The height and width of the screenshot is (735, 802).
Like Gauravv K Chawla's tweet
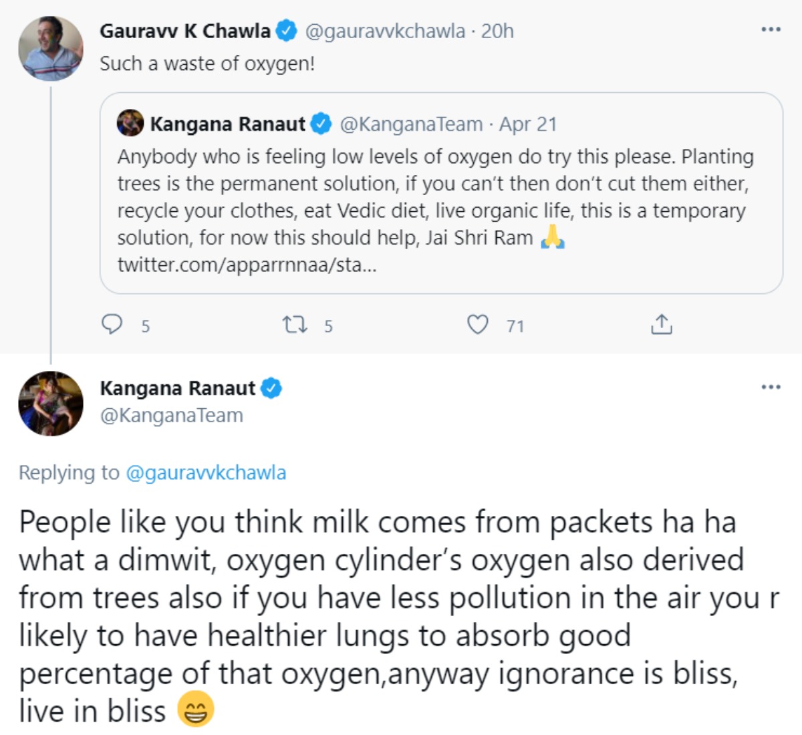[477, 325]
